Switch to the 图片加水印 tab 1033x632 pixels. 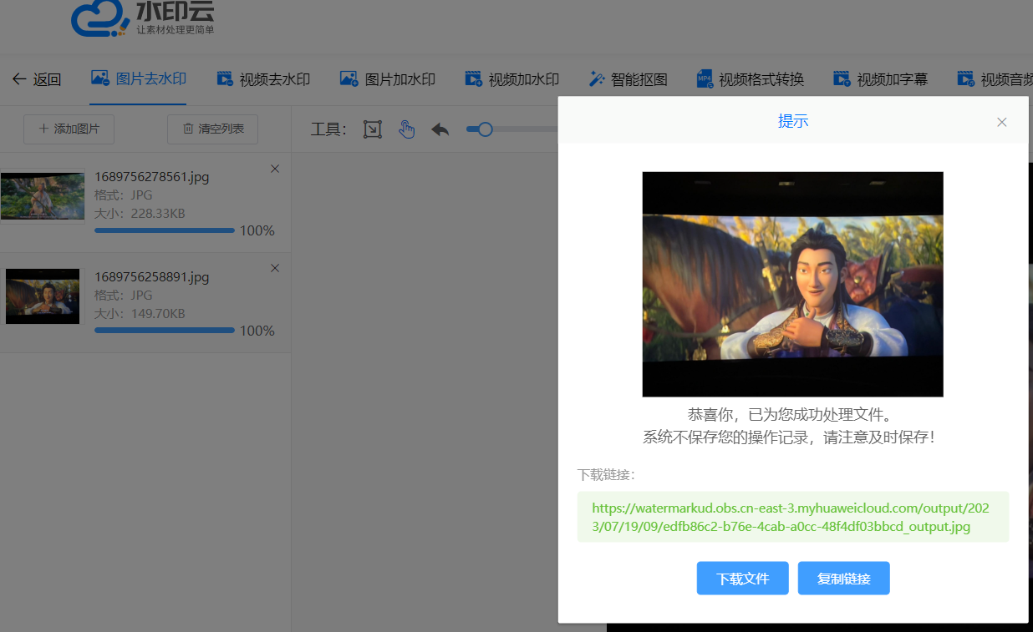388,80
